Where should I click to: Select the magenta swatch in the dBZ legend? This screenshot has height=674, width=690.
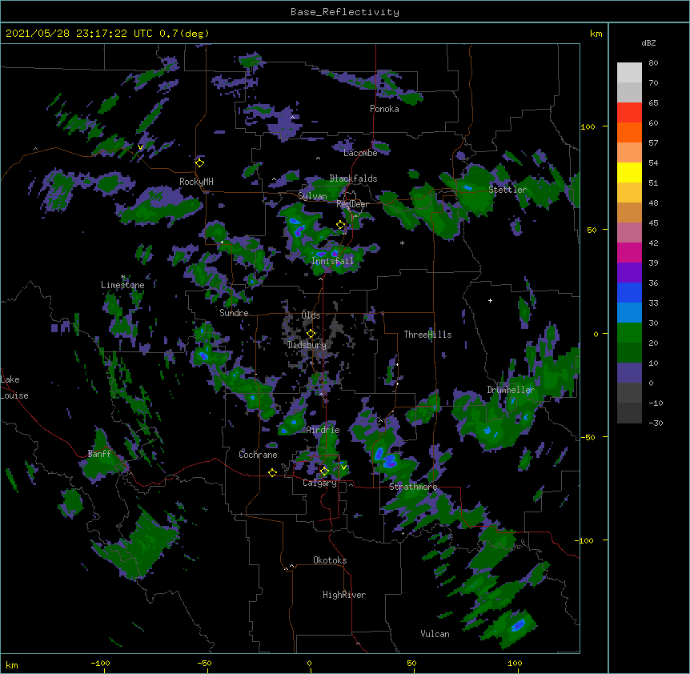(x=629, y=252)
